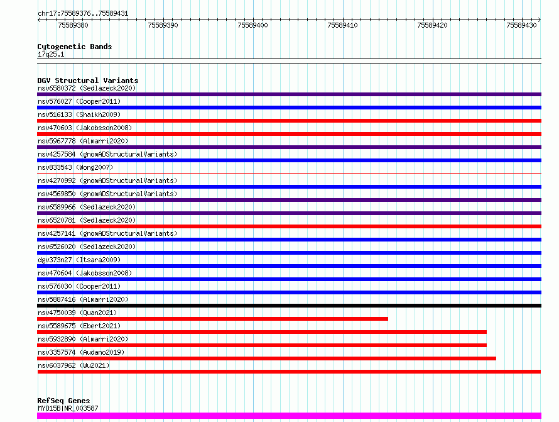The height and width of the screenshot is (422, 559).
Task: Click the nsv516133 (Shaikh2009) label
Action: 79,114
